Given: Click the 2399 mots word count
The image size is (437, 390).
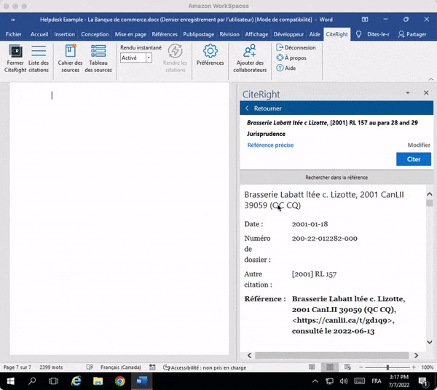Looking at the screenshot, I should (51, 367).
